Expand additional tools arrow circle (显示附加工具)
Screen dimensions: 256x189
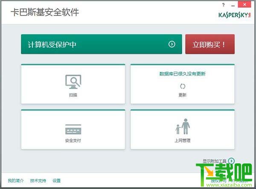click(231, 161)
